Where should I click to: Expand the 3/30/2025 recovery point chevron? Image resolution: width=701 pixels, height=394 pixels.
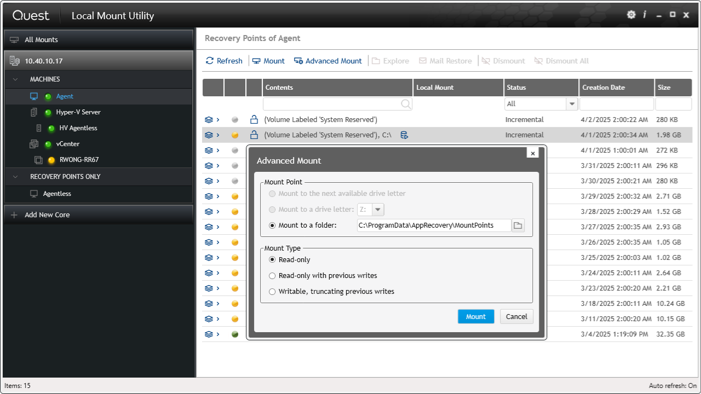(x=218, y=181)
